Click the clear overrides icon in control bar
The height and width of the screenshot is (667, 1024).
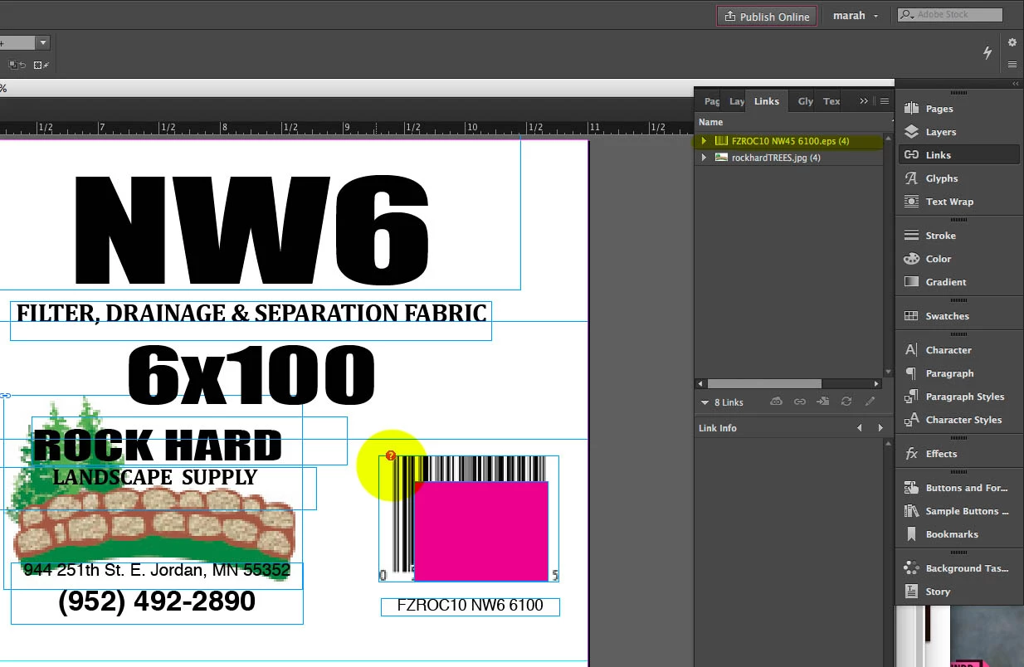click(16, 65)
